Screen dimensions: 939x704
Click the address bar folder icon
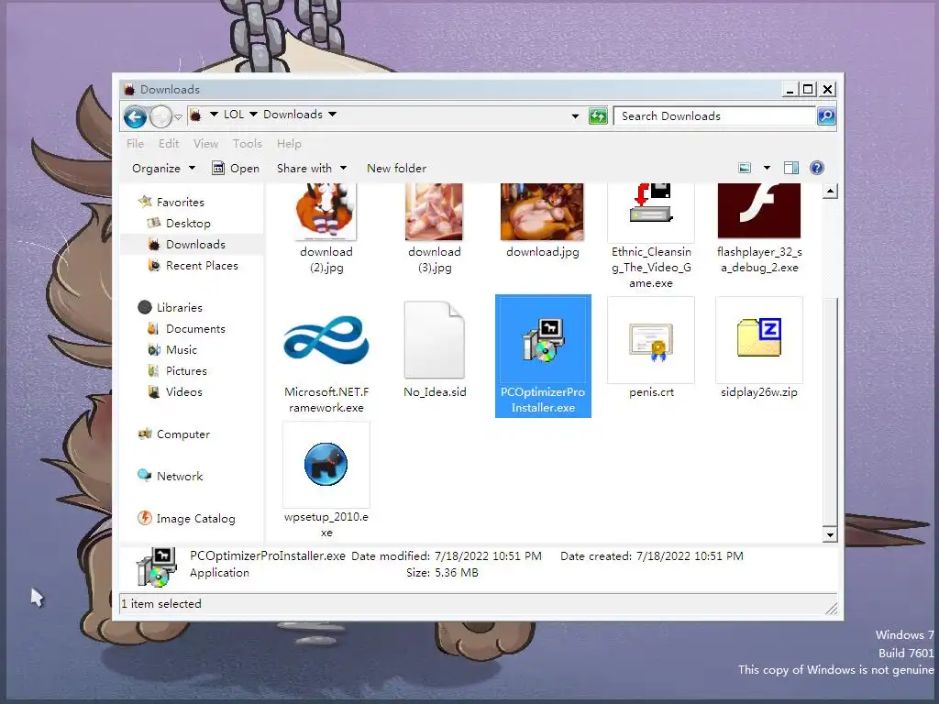[x=195, y=115]
